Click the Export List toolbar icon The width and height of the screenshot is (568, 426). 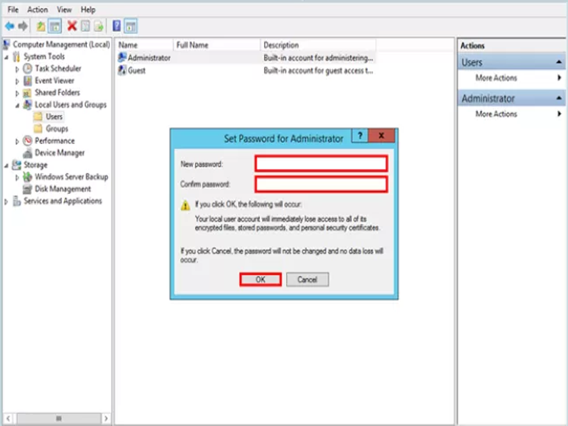(99, 26)
